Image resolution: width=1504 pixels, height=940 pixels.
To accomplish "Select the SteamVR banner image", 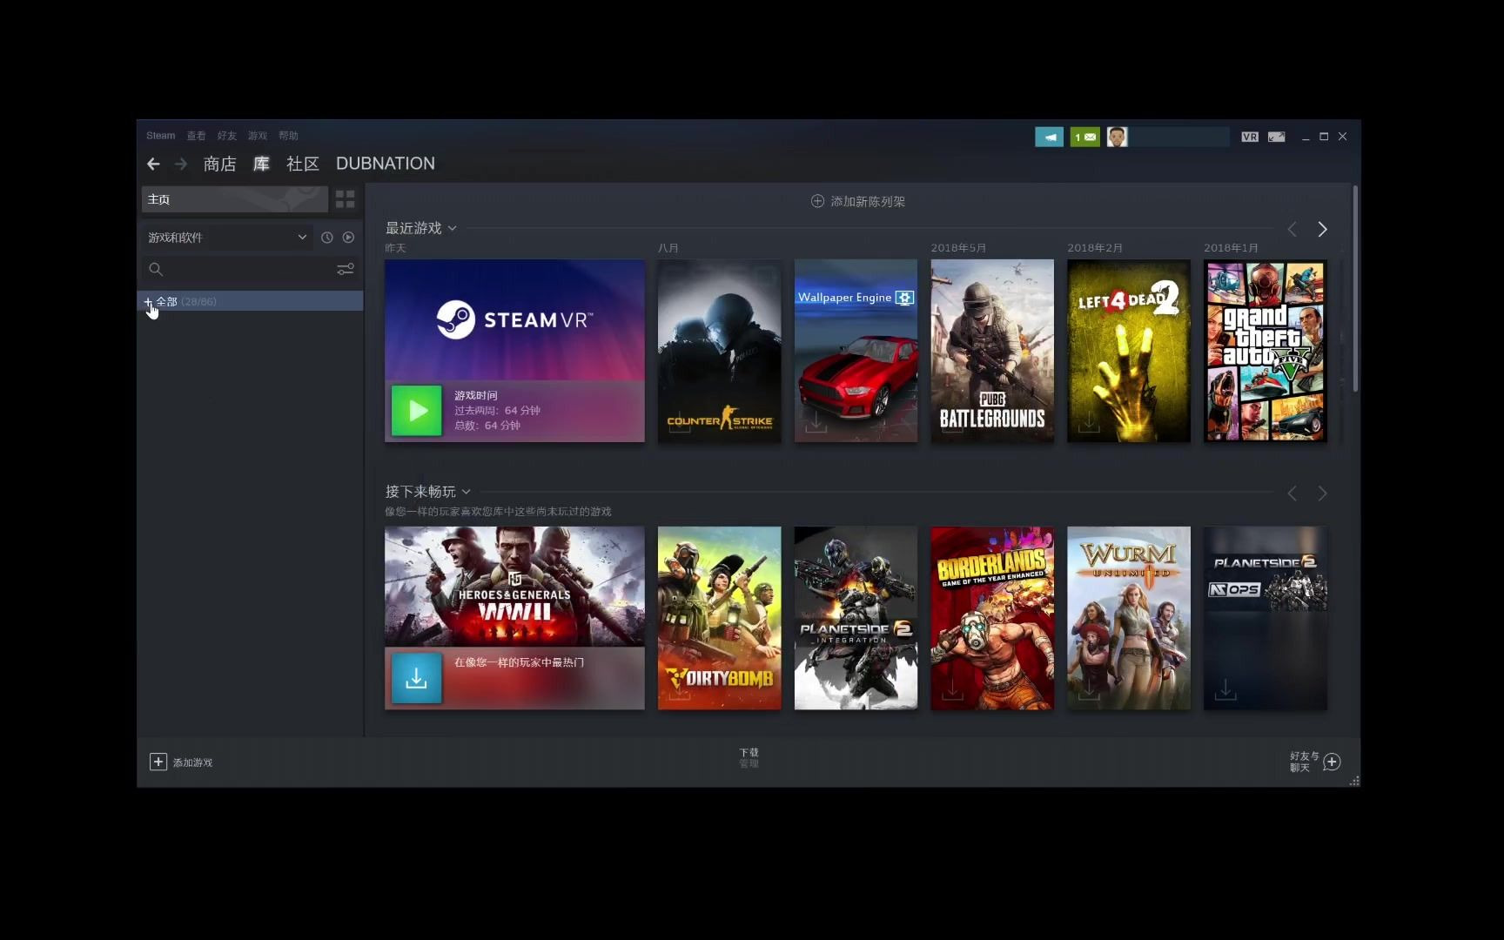I will (515, 319).
